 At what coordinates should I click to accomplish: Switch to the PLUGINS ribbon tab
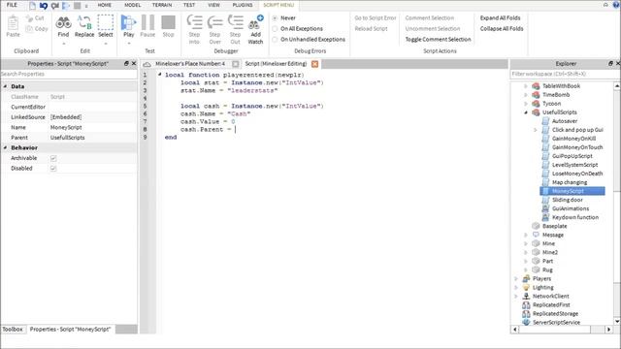pos(243,5)
